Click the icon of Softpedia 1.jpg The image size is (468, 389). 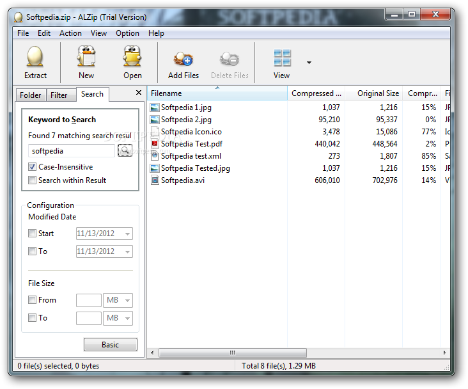pyautogui.click(x=155, y=107)
